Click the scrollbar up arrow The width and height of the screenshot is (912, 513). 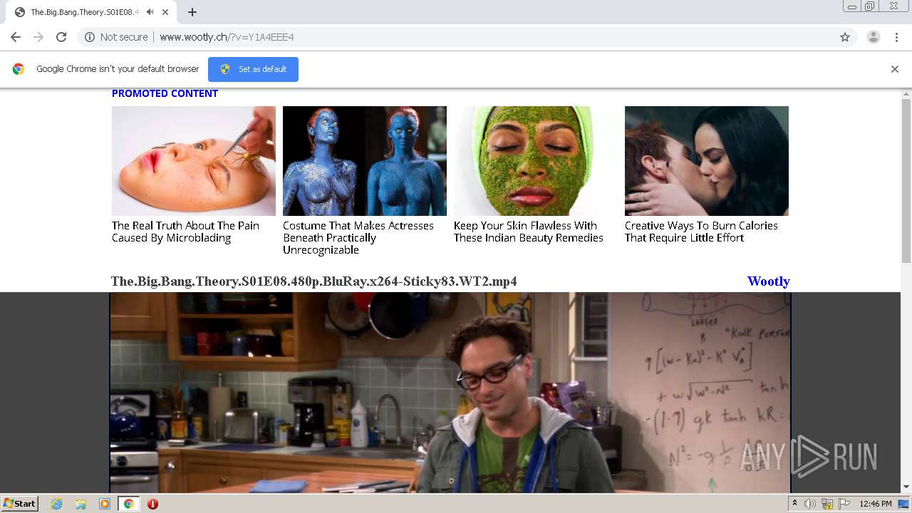click(906, 93)
